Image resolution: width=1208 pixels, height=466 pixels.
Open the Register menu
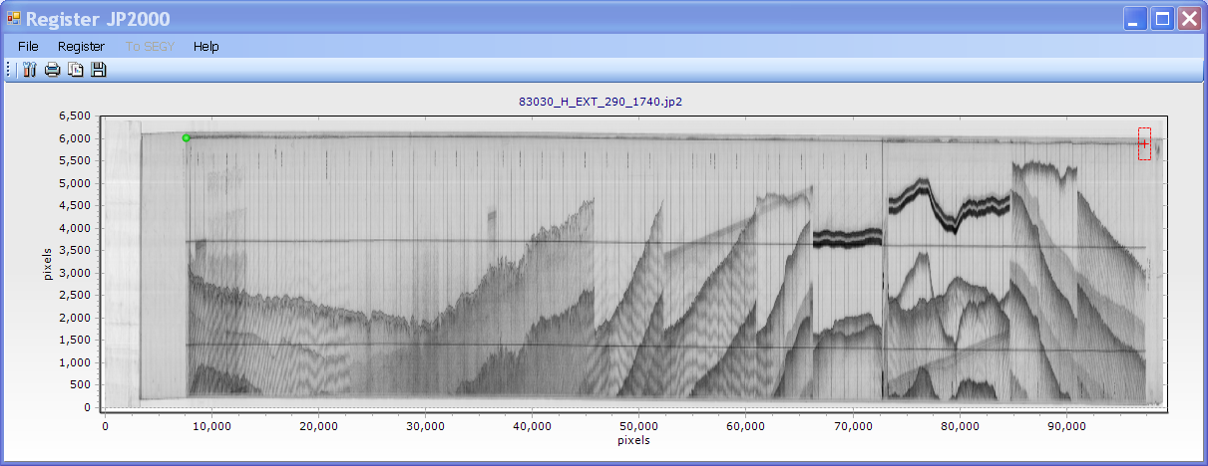[x=81, y=46]
